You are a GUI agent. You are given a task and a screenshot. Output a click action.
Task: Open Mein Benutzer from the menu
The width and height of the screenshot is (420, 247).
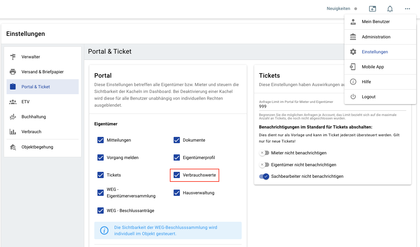coord(380,22)
